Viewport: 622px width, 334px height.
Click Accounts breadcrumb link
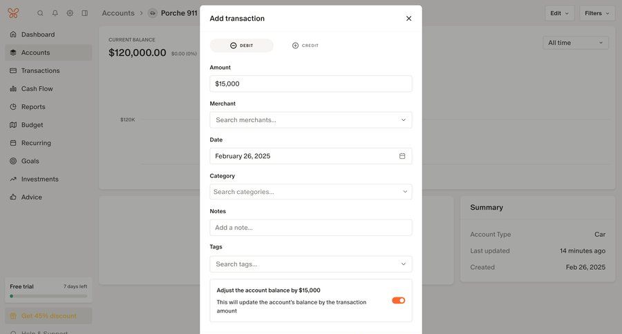pyautogui.click(x=118, y=13)
